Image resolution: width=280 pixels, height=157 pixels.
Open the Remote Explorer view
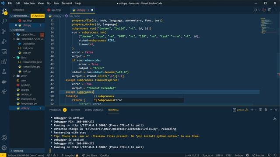(x=4, y=51)
